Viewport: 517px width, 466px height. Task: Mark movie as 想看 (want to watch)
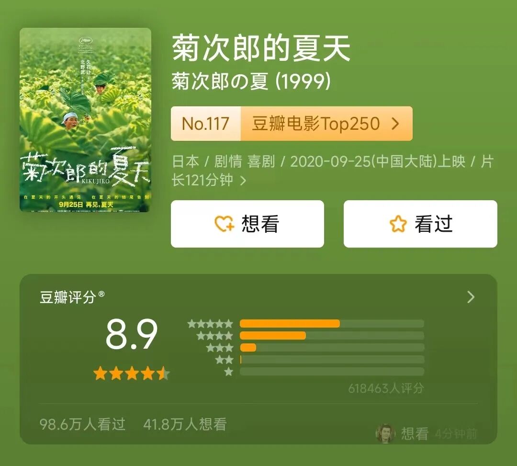coord(247,224)
